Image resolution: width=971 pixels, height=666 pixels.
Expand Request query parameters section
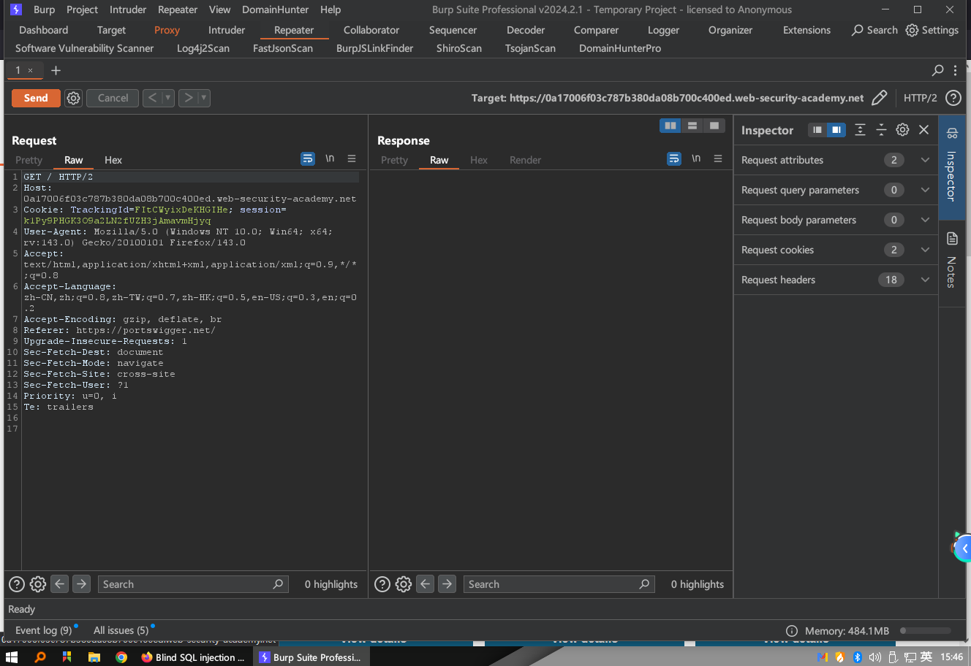tap(836, 190)
